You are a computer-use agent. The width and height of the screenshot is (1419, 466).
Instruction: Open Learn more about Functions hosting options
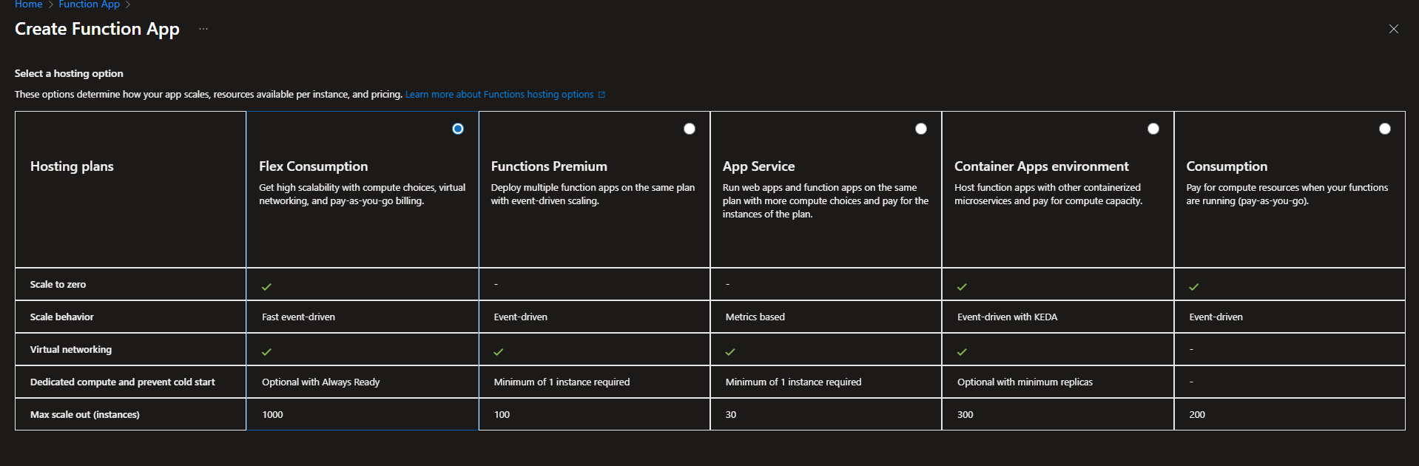(499, 95)
